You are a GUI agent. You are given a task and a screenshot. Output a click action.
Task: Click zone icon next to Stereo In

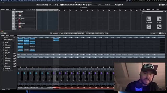coord(14,38)
